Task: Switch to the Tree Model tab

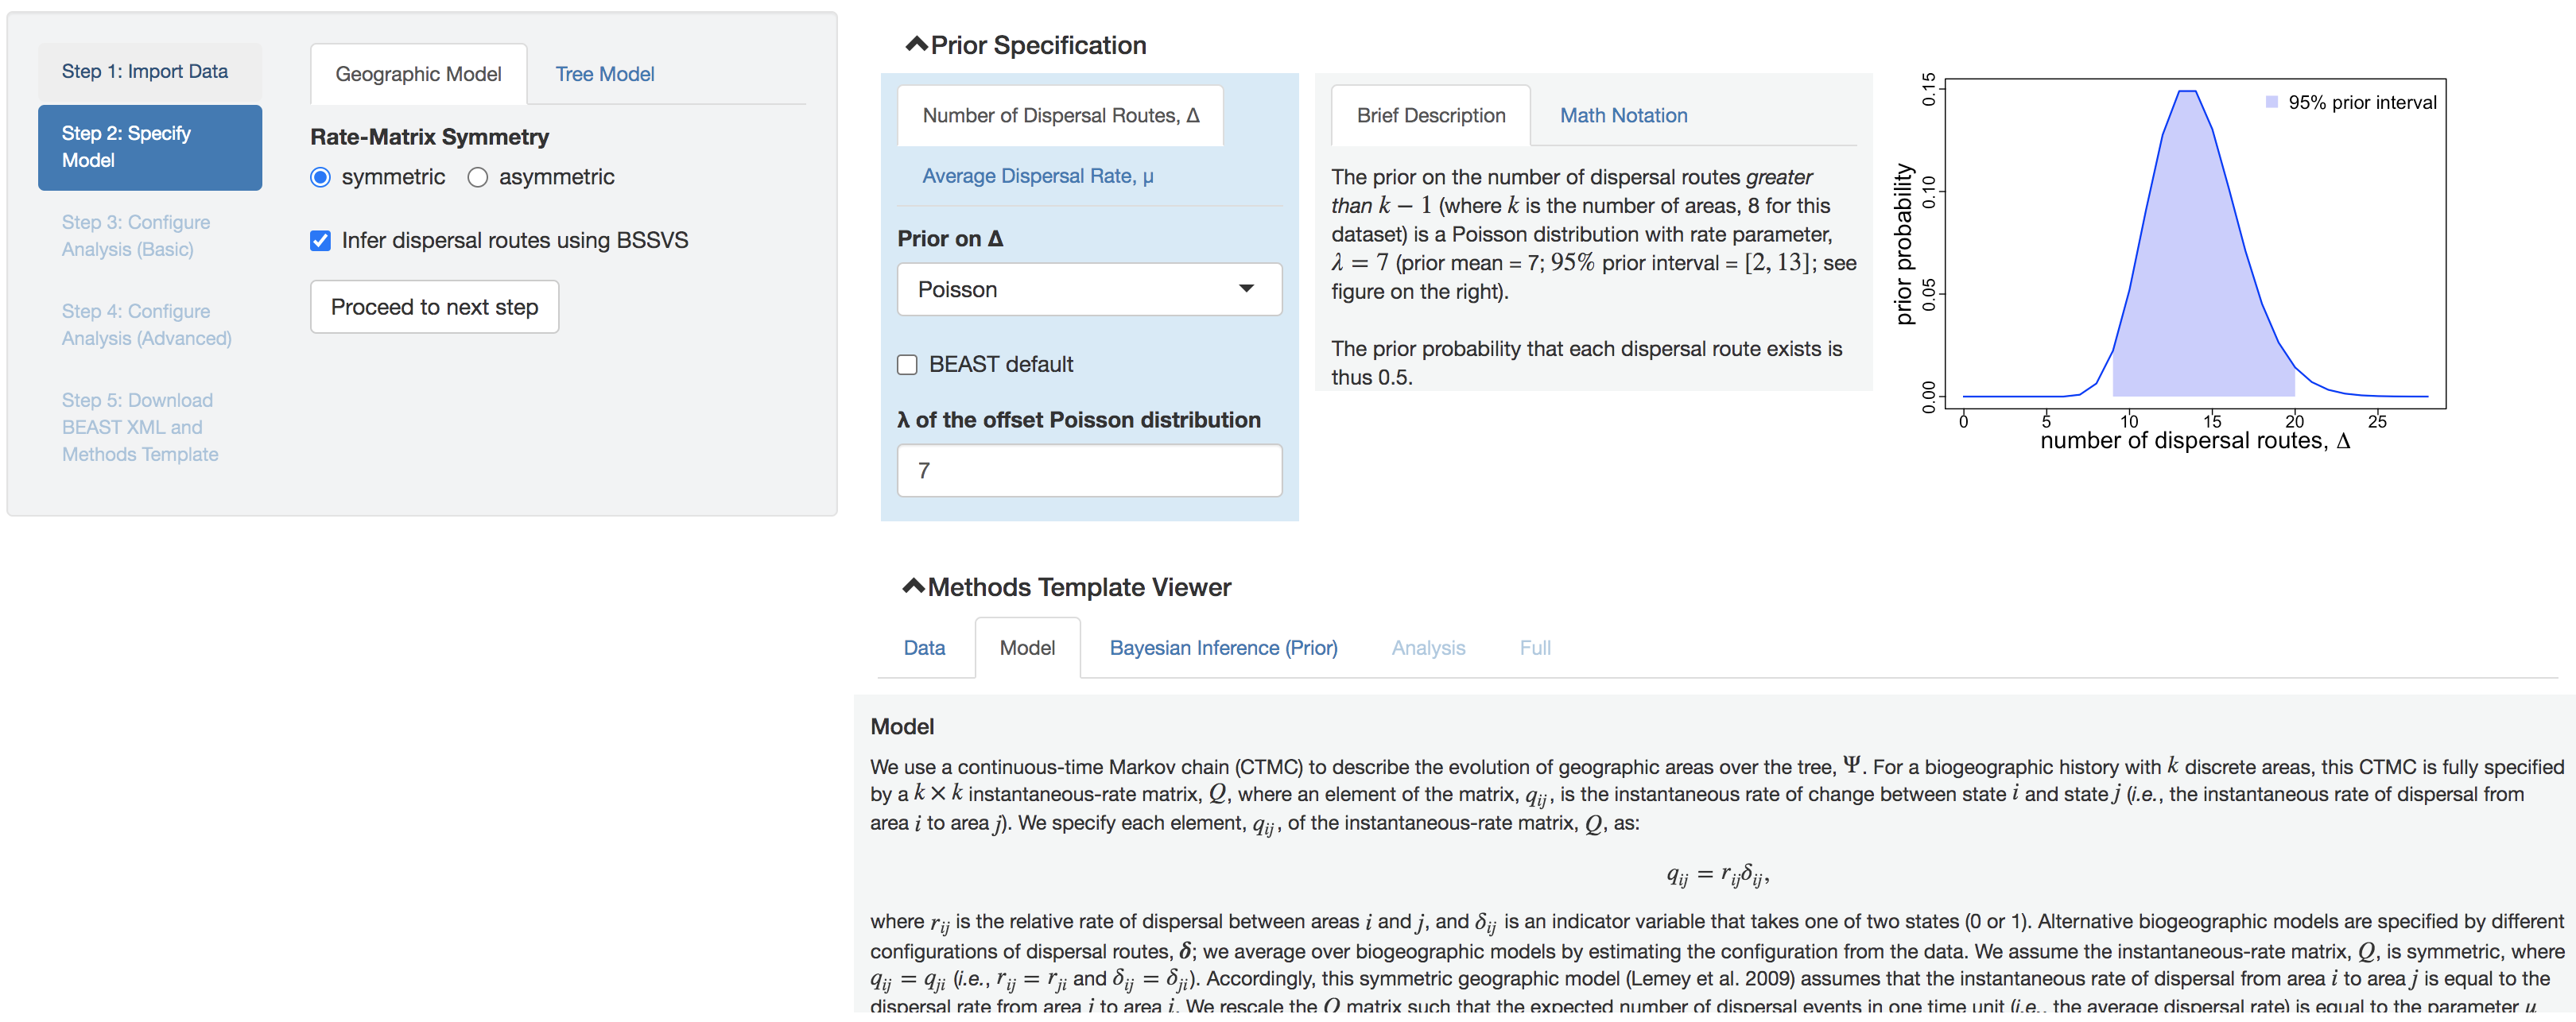Action: [604, 74]
